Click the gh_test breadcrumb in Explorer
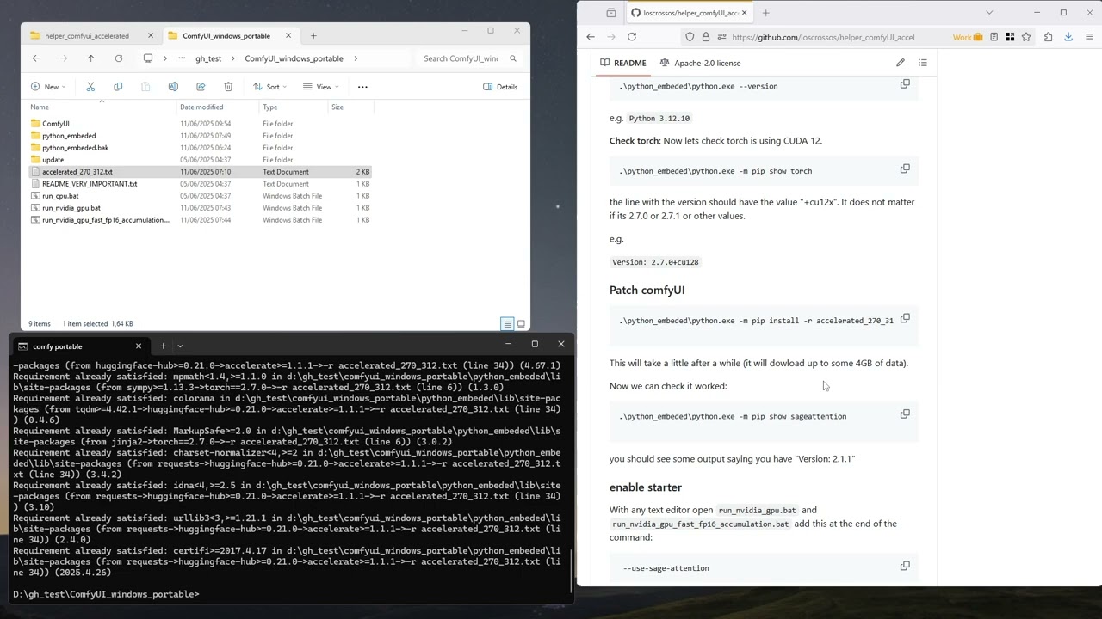The height and width of the screenshot is (619, 1102). [x=208, y=58]
